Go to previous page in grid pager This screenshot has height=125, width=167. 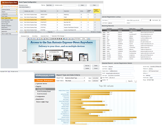click(24, 32)
